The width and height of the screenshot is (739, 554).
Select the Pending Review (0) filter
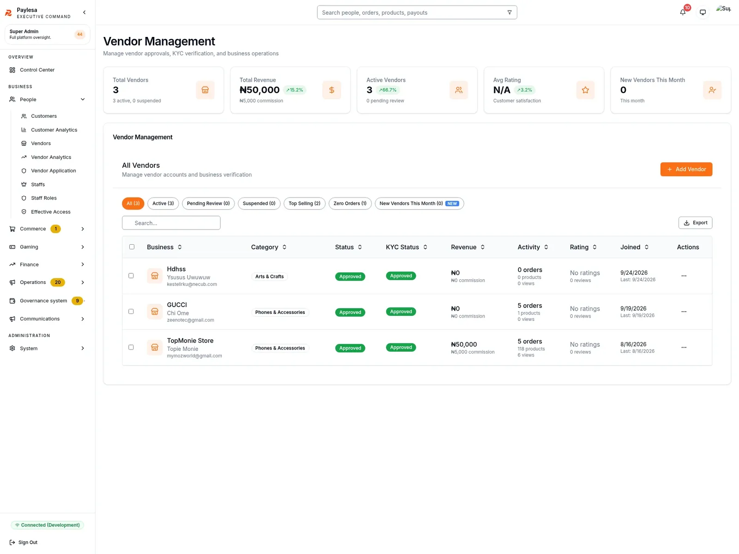point(208,204)
